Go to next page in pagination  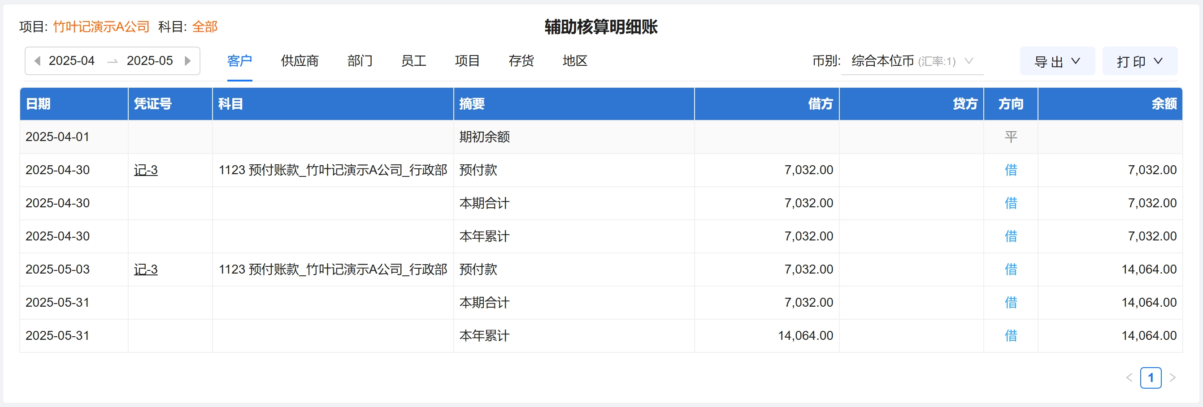point(1172,377)
